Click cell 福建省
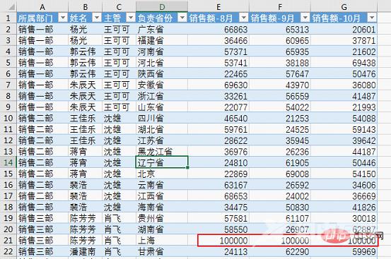391x259 pixels. click(162, 40)
